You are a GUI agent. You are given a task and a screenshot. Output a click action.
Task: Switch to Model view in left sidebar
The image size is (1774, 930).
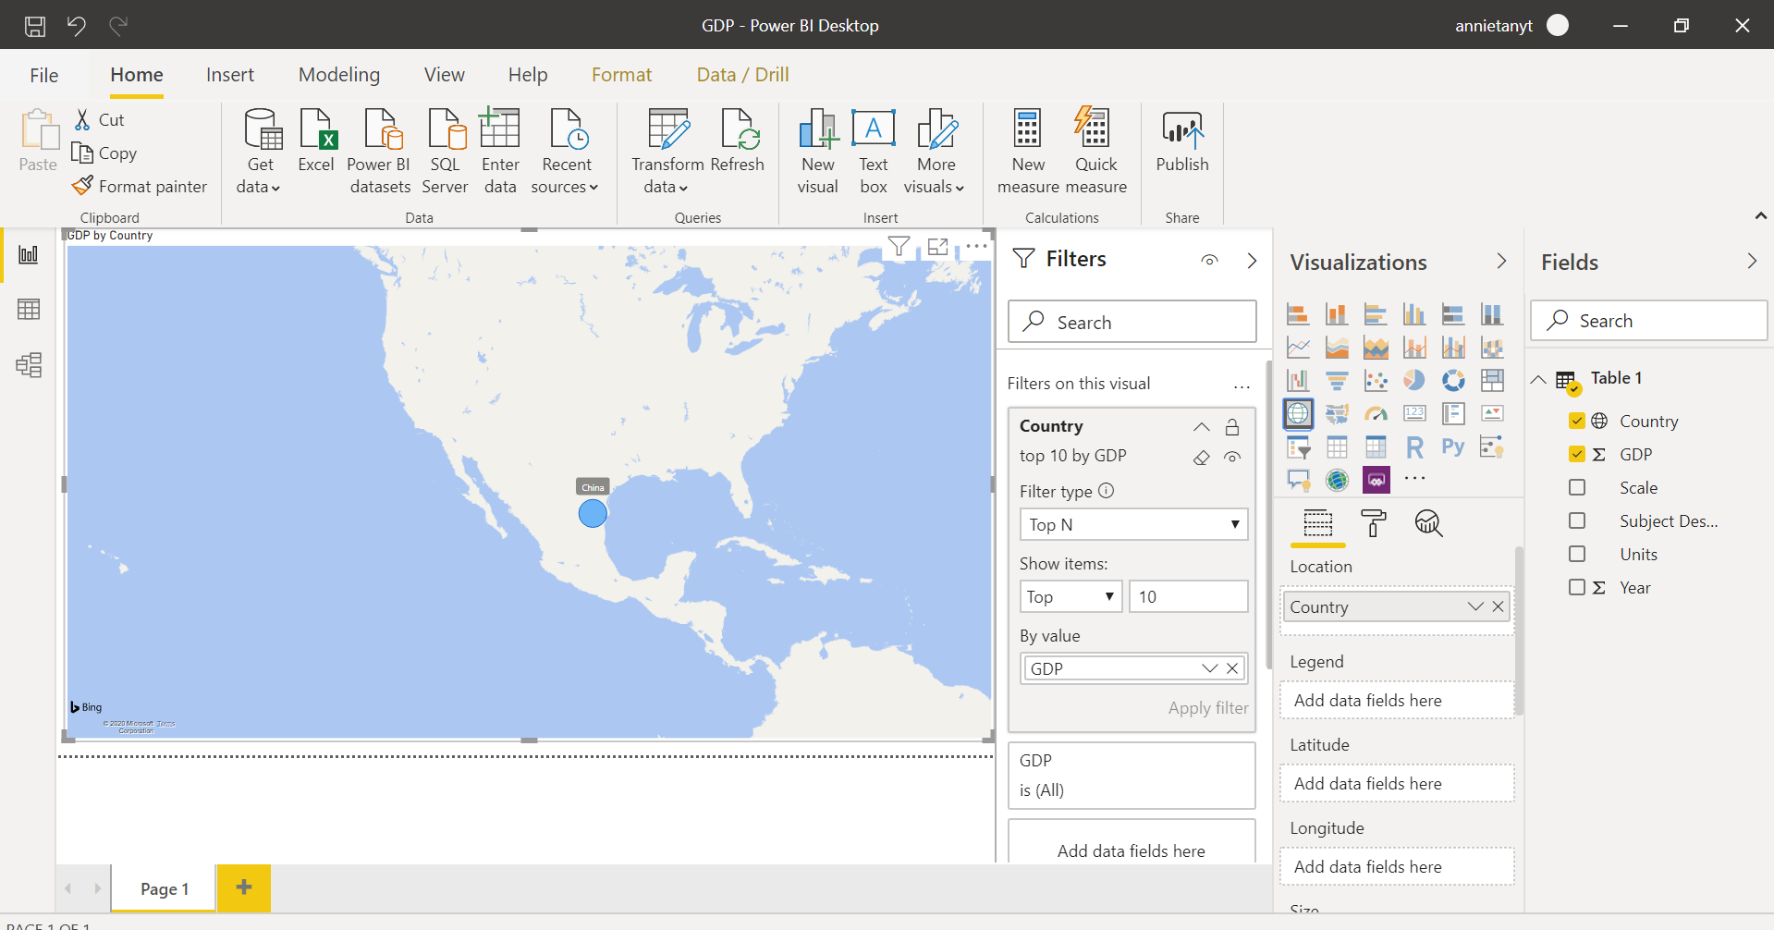[29, 365]
